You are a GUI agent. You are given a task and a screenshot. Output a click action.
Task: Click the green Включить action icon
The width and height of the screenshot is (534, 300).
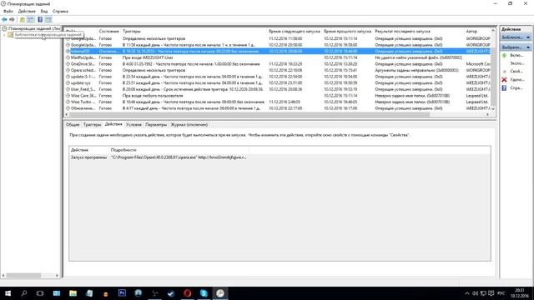pos(504,55)
